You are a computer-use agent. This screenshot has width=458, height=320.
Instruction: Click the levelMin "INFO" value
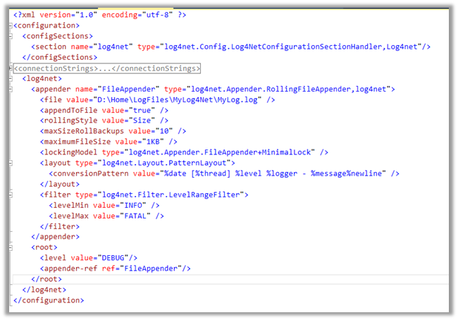[x=121, y=205]
